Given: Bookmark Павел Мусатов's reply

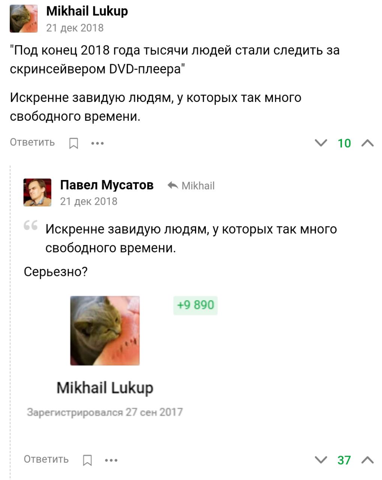Looking at the screenshot, I should (87, 460).
